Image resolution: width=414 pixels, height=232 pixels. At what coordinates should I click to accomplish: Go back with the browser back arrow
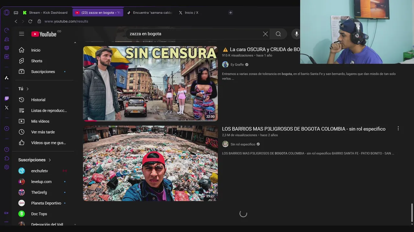pyautogui.click(x=16, y=21)
